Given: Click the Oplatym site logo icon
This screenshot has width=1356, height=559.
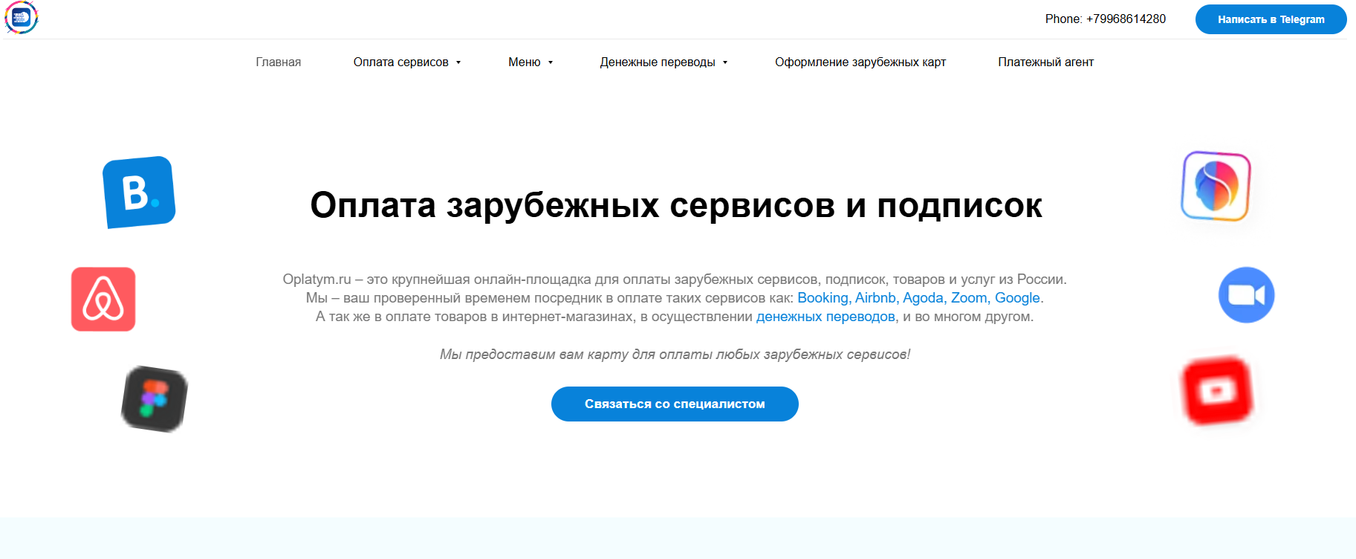Looking at the screenshot, I should point(21,17).
